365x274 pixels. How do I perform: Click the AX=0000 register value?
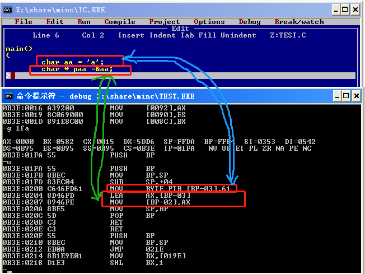tap(18, 142)
